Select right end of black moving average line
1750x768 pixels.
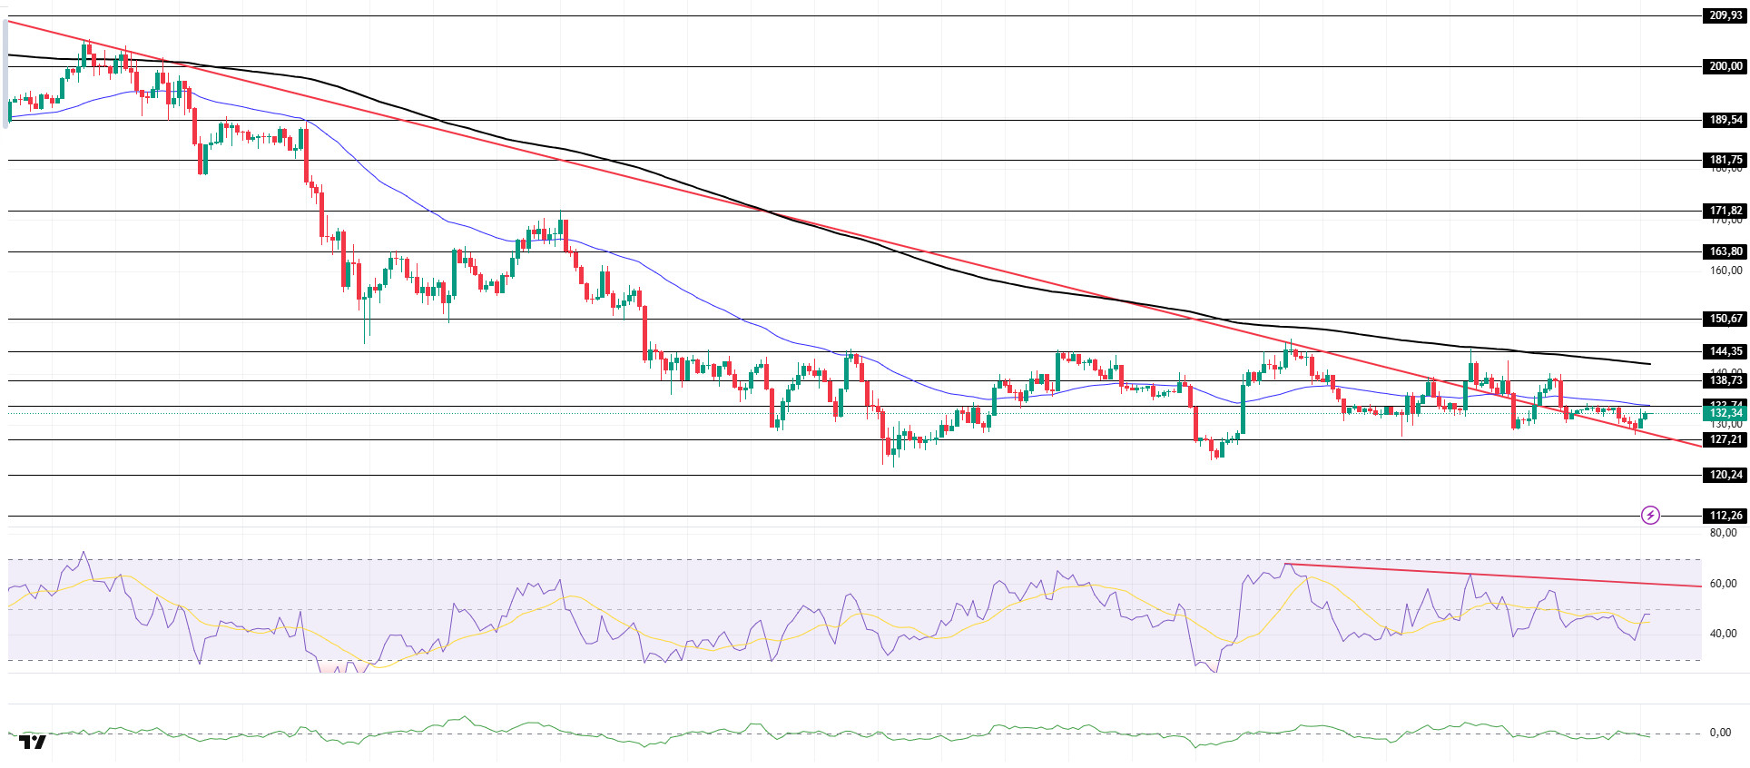click(x=1649, y=364)
